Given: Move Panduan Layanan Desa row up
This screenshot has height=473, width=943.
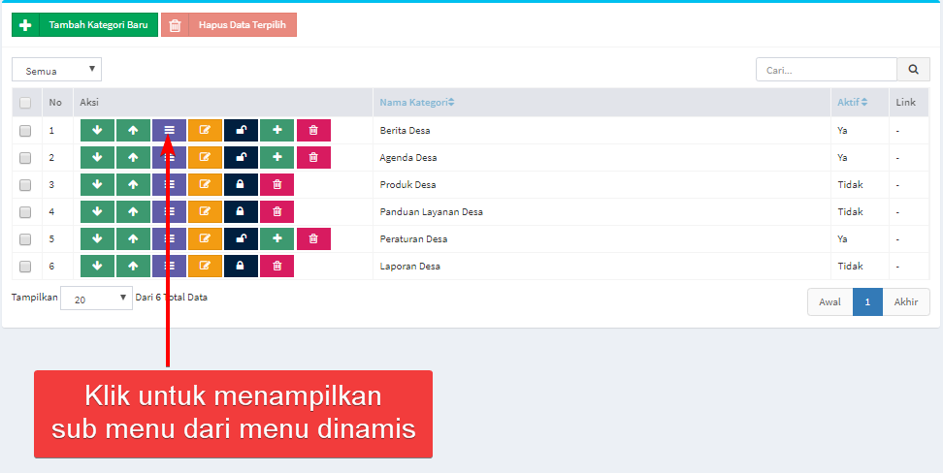Looking at the screenshot, I should click(x=133, y=211).
